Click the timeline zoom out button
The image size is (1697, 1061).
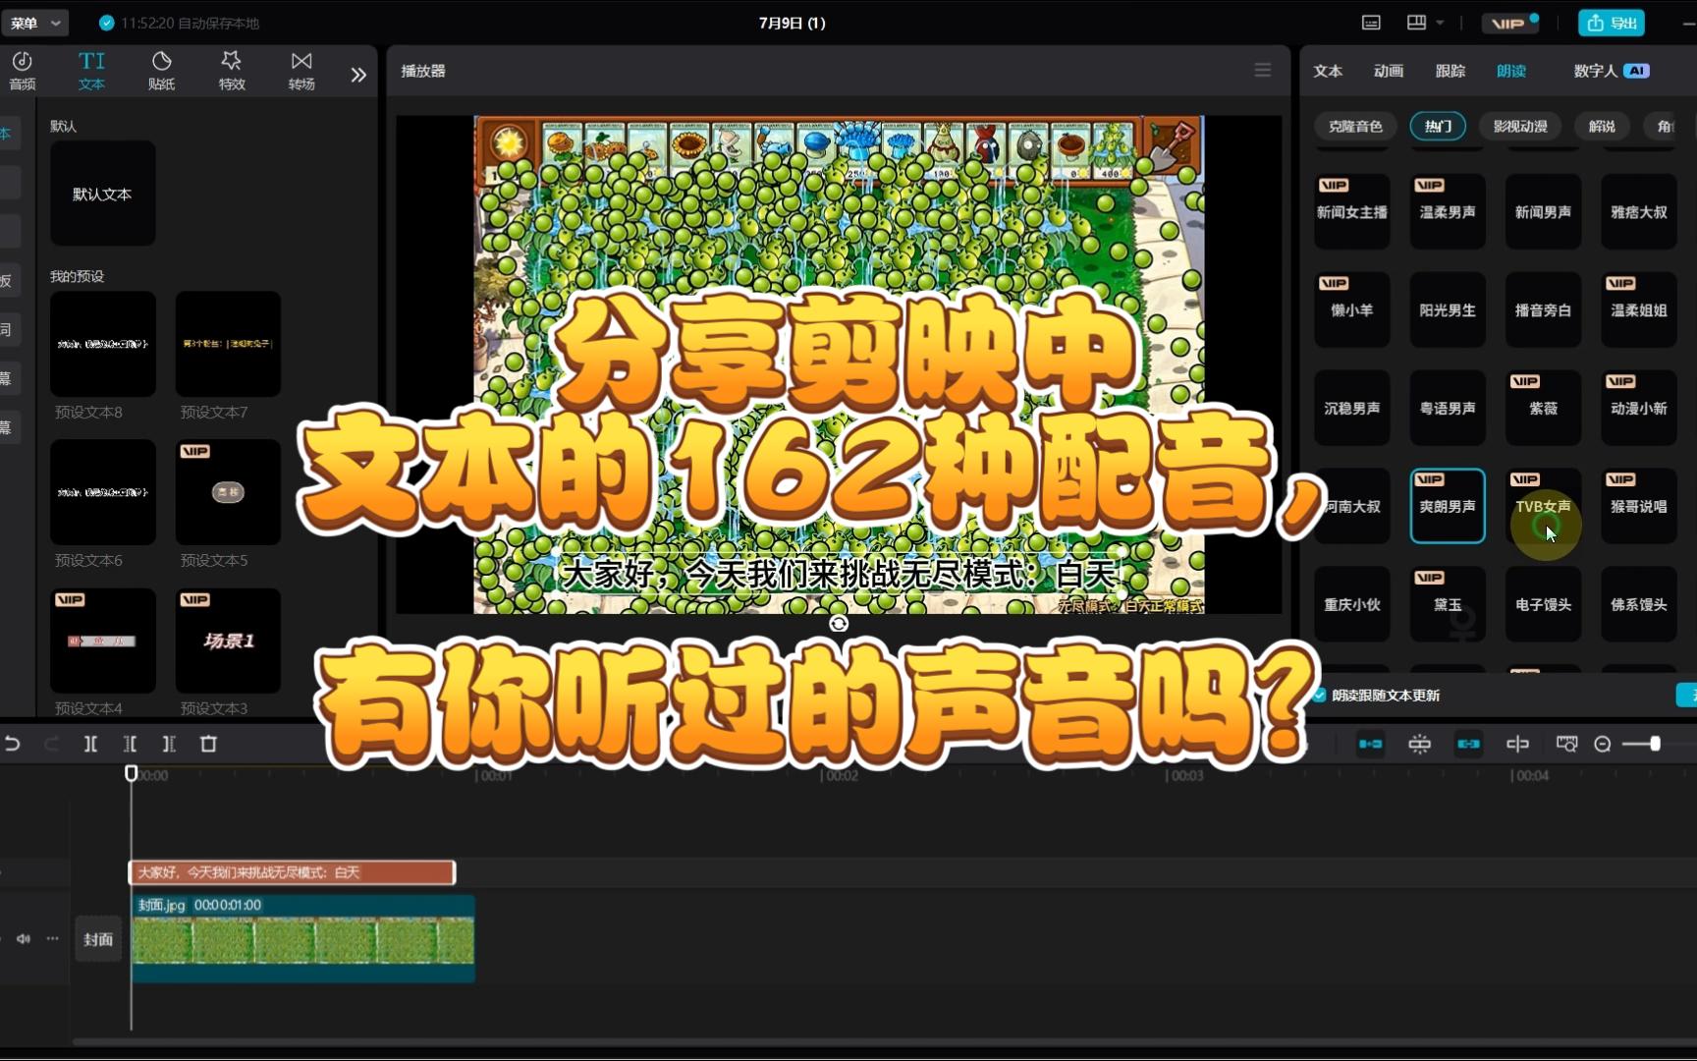(x=1603, y=744)
